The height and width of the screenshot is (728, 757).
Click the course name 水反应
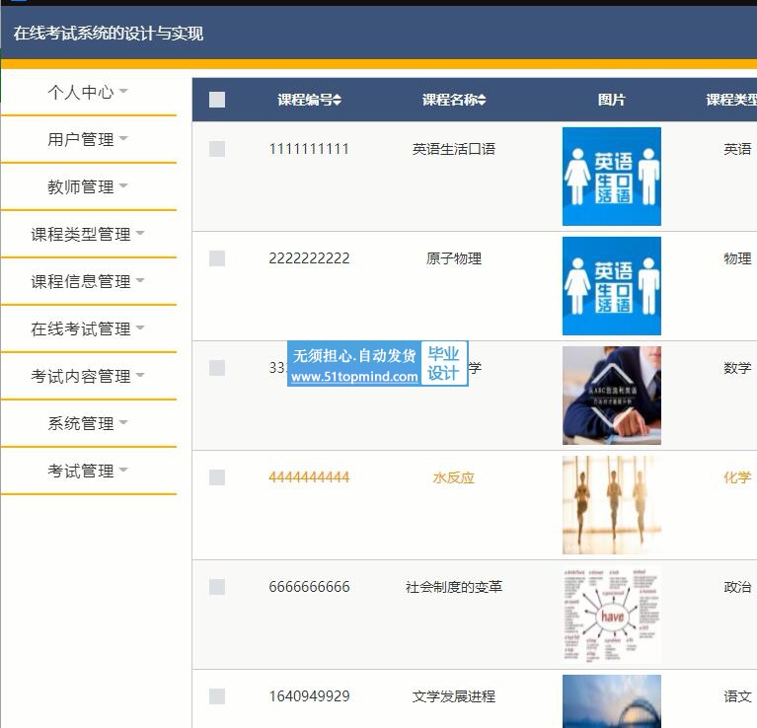coord(453,477)
